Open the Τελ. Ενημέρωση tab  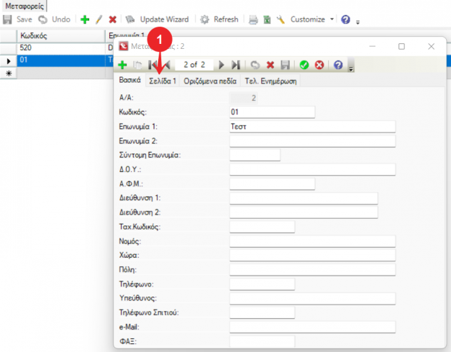(x=270, y=81)
